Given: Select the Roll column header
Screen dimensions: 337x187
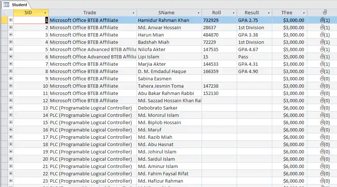Looking at the screenshot, I should point(216,13).
